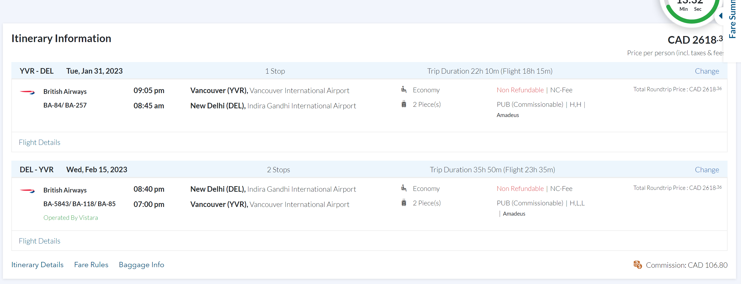Viewport: 741px width, 284px height.
Task: Change the DEL - YVR return flight
Action: pyautogui.click(x=707, y=170)
